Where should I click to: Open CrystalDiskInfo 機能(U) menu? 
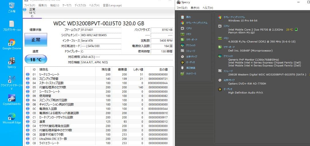tap(55, 5)
